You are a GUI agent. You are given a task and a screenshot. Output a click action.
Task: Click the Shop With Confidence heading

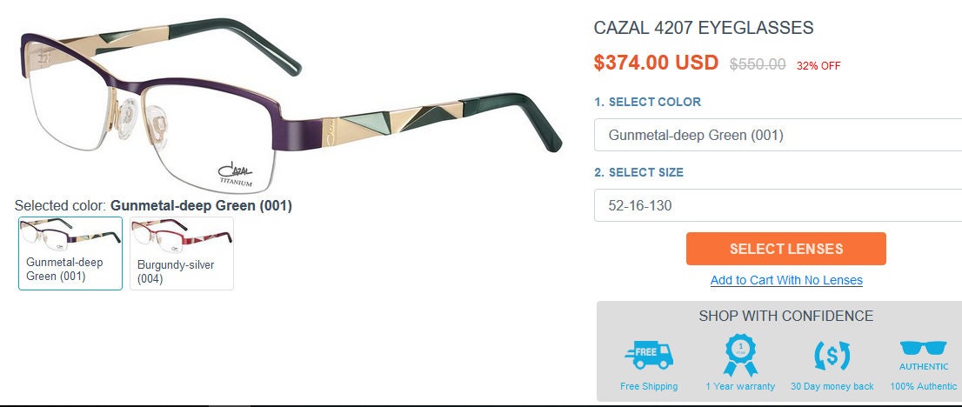[786, 317]
